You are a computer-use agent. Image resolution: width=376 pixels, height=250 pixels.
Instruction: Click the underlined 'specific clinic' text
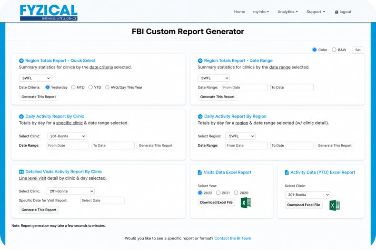(x=69, y=123)
